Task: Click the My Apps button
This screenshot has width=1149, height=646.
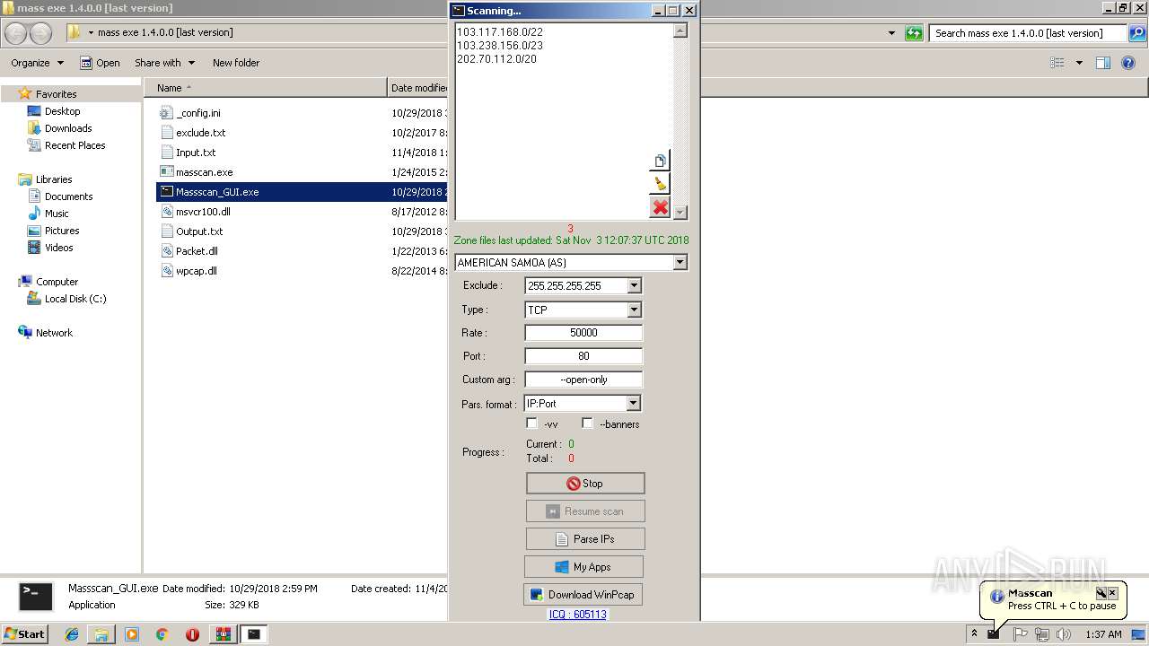Action: pos(583,567)
